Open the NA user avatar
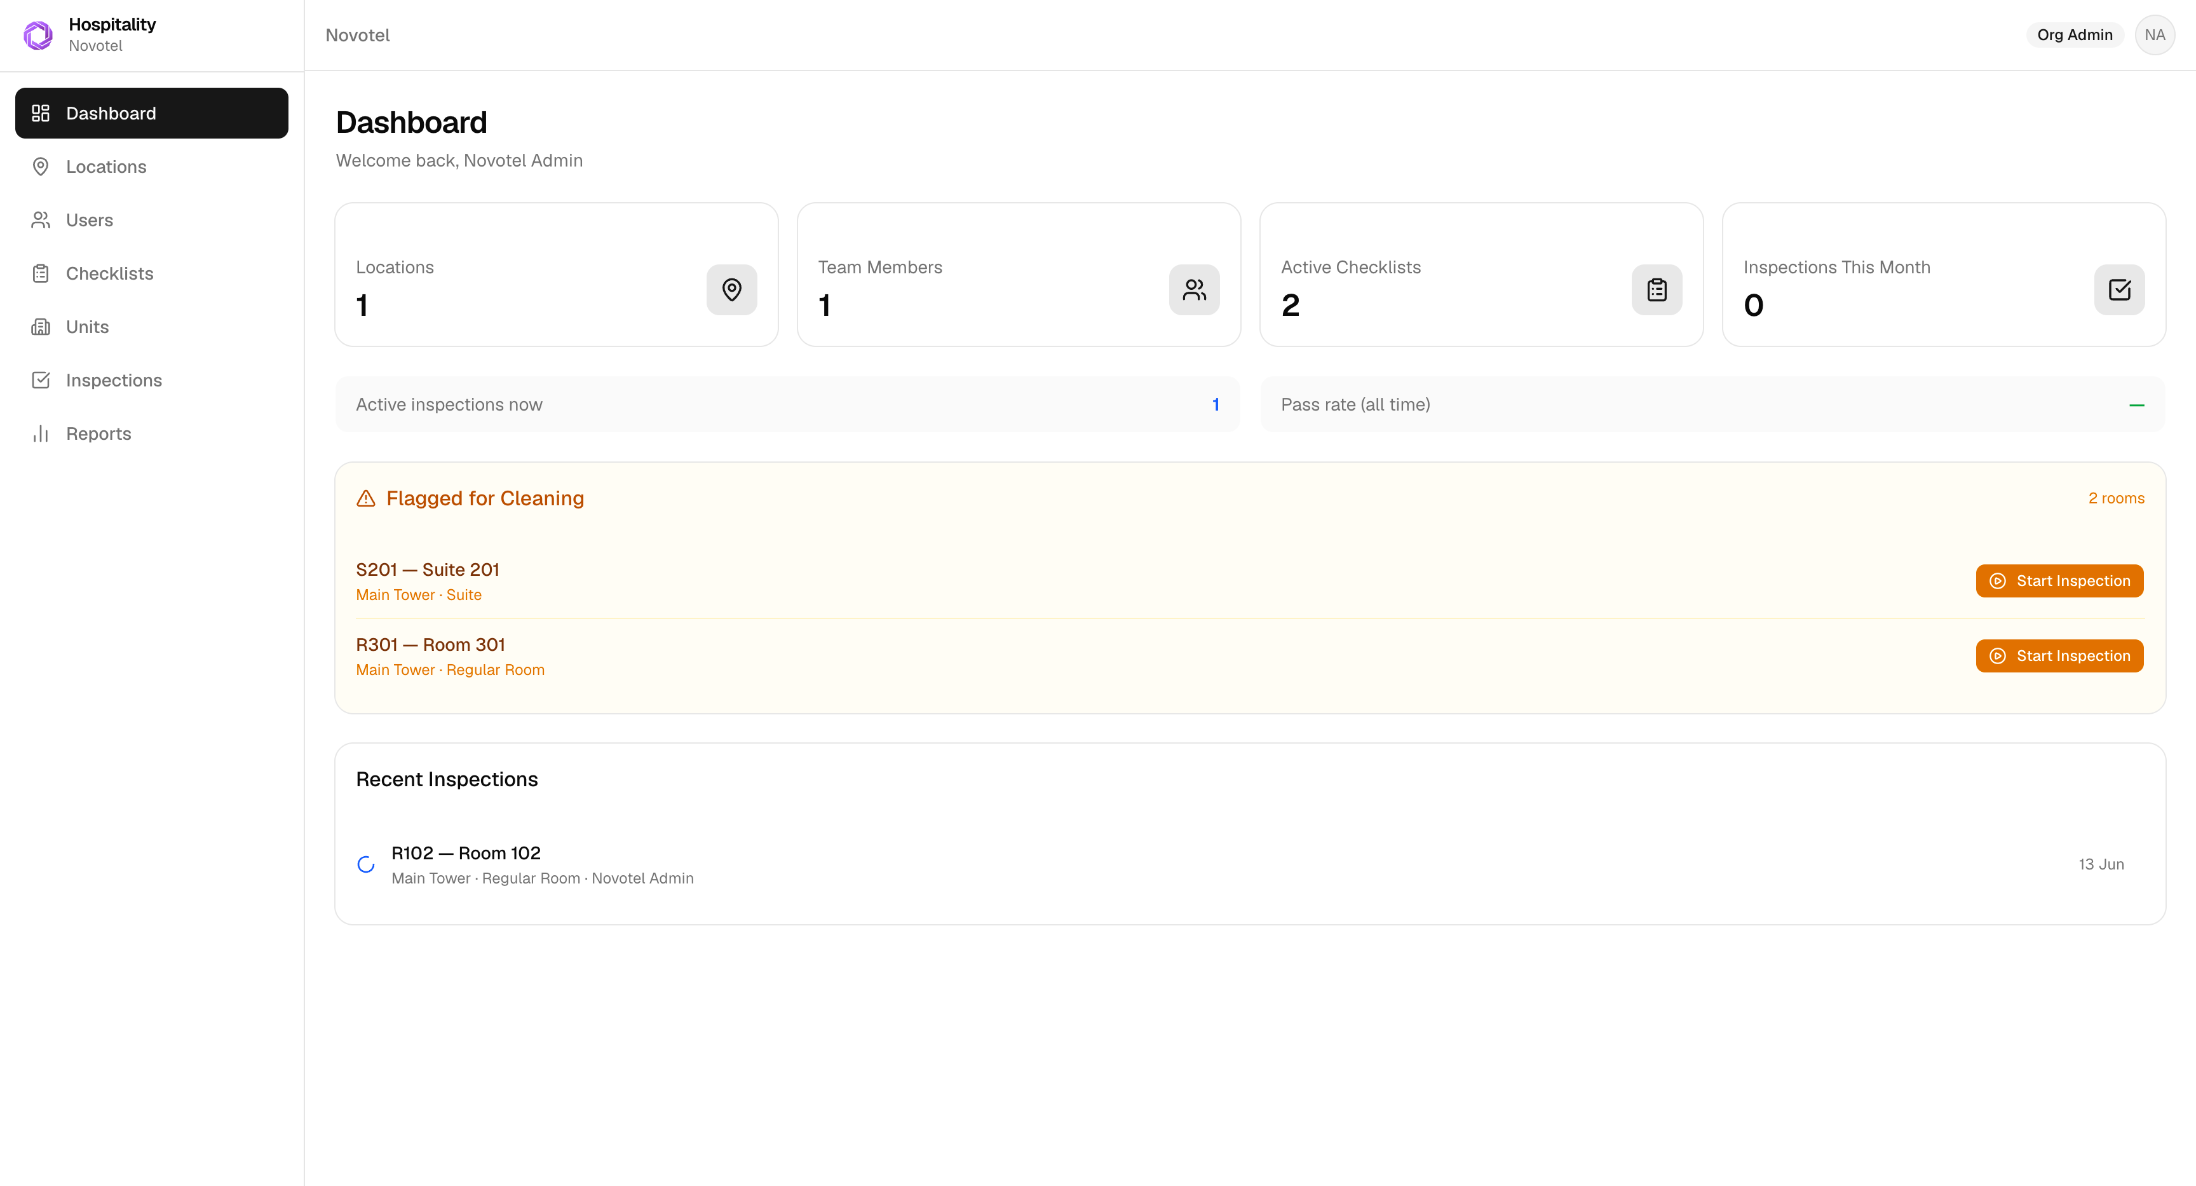This screenshot has height=1186, width=2196. (x=2155, y=35)
